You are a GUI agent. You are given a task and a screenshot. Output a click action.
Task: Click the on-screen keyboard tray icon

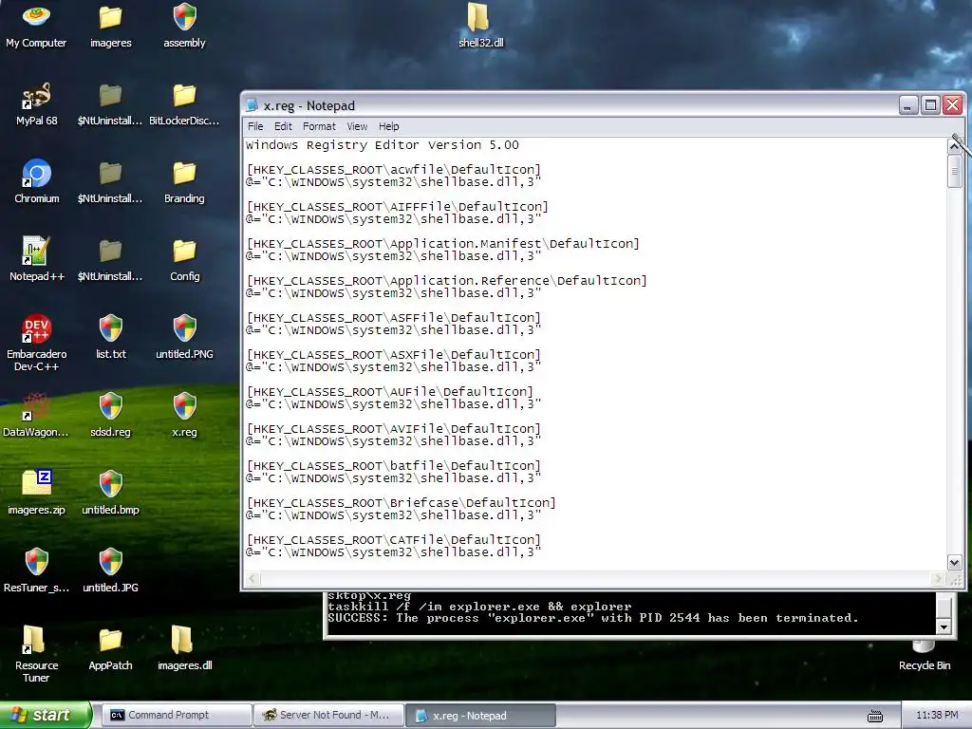point(874,717)
